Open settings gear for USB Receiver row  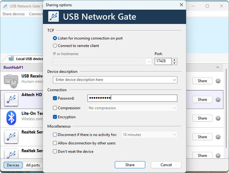click(x=218, y=81)
